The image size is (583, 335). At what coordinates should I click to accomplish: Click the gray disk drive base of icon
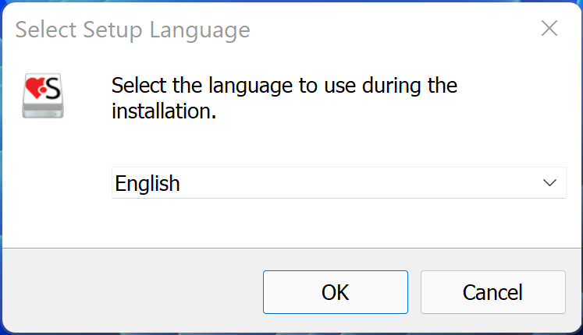pos(43,111)
